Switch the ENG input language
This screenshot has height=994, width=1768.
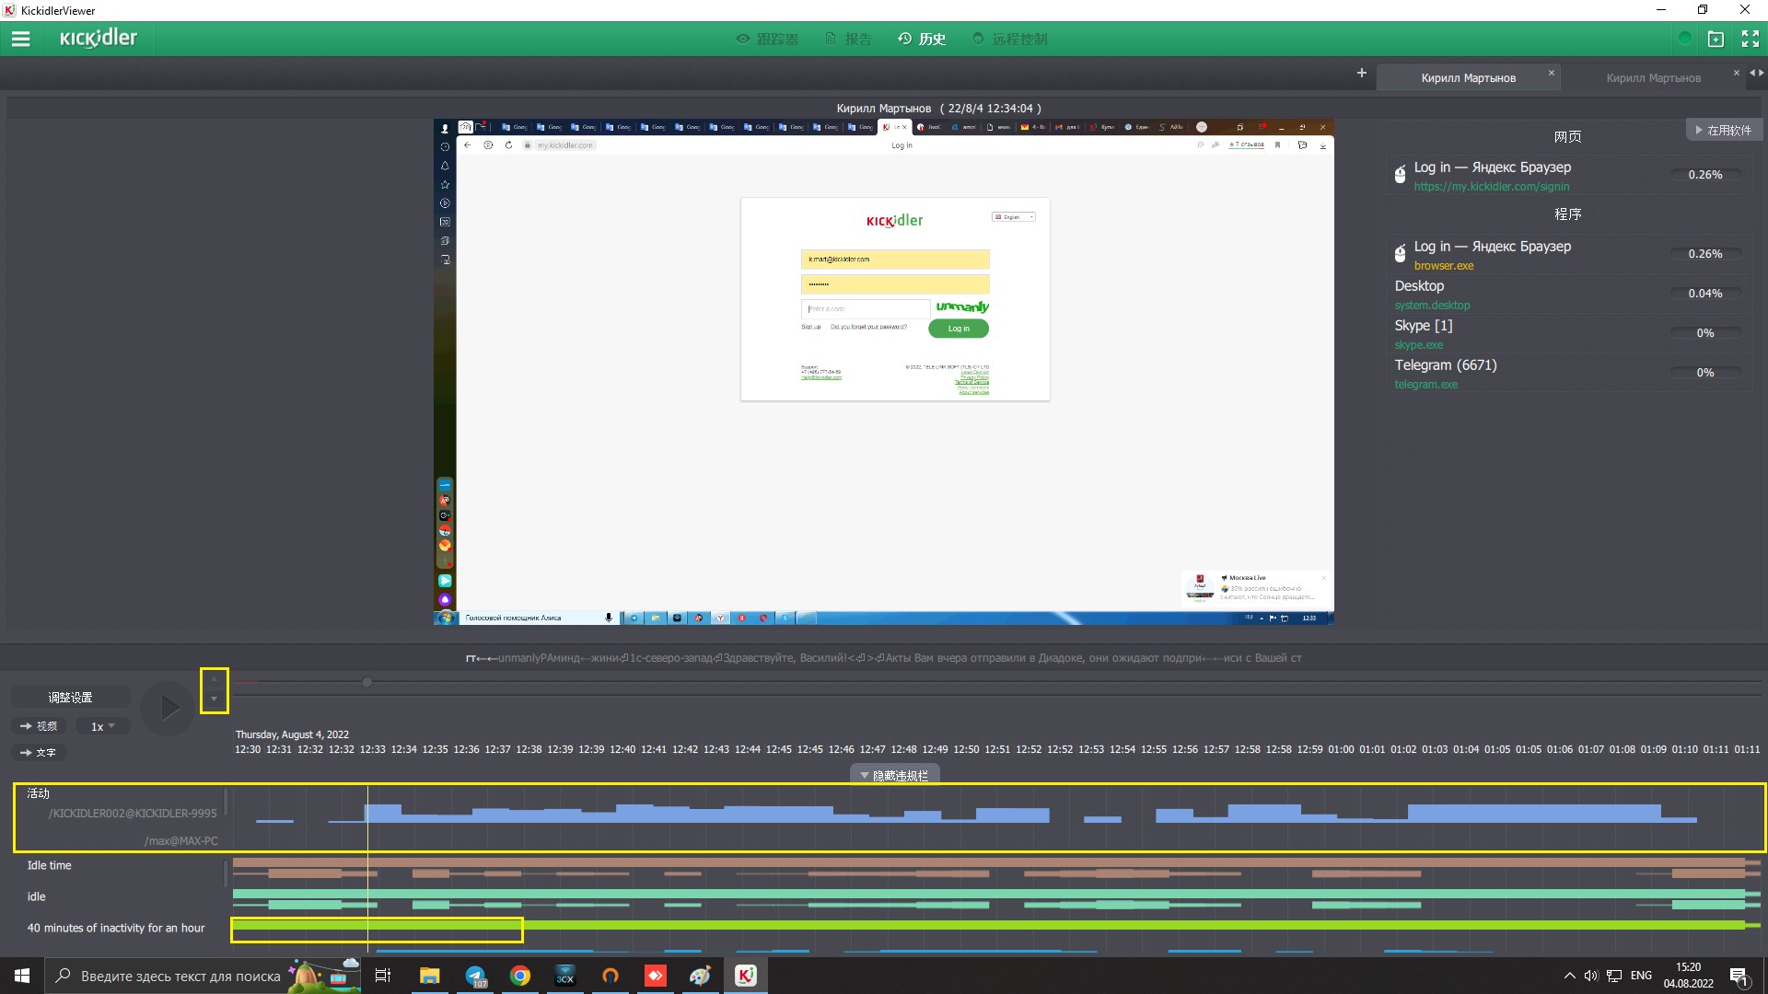pyautogui.click(x=1641, y=976)
